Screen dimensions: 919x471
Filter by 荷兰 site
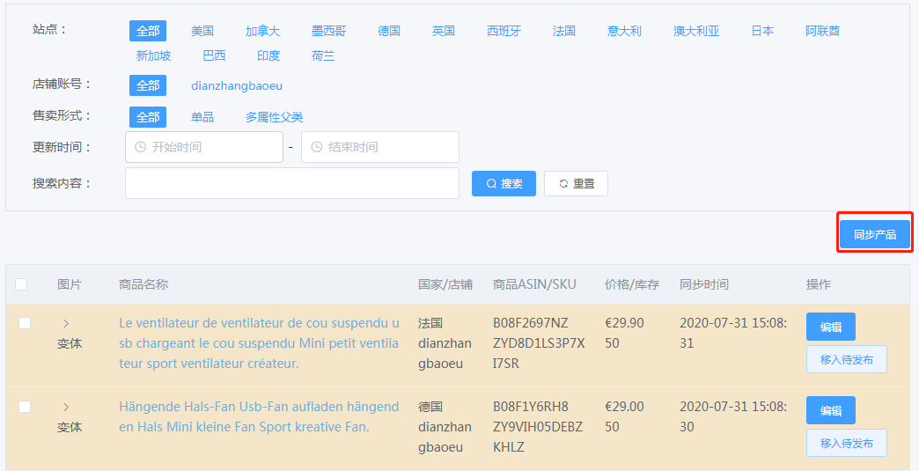click(x=323, y=55)
